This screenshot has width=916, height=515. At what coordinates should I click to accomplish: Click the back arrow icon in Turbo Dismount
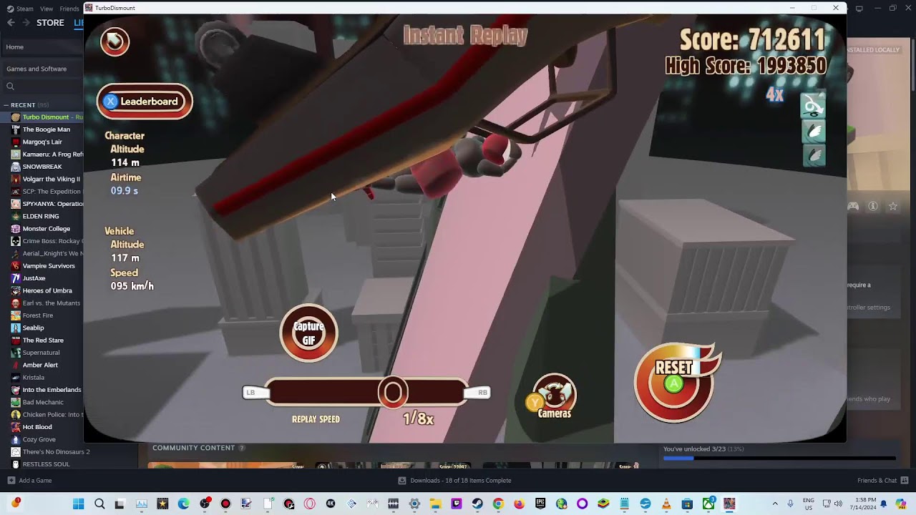pos(114,42)
